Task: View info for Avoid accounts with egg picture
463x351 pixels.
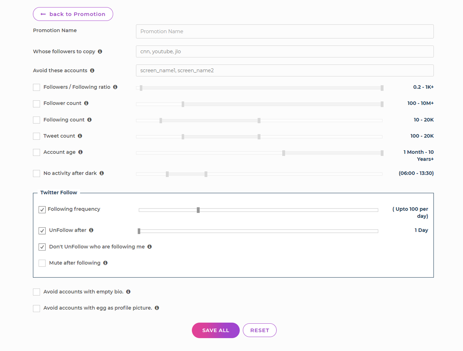Action: (x=157, y=308)
